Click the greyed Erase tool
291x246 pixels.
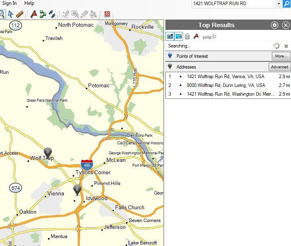84,14
